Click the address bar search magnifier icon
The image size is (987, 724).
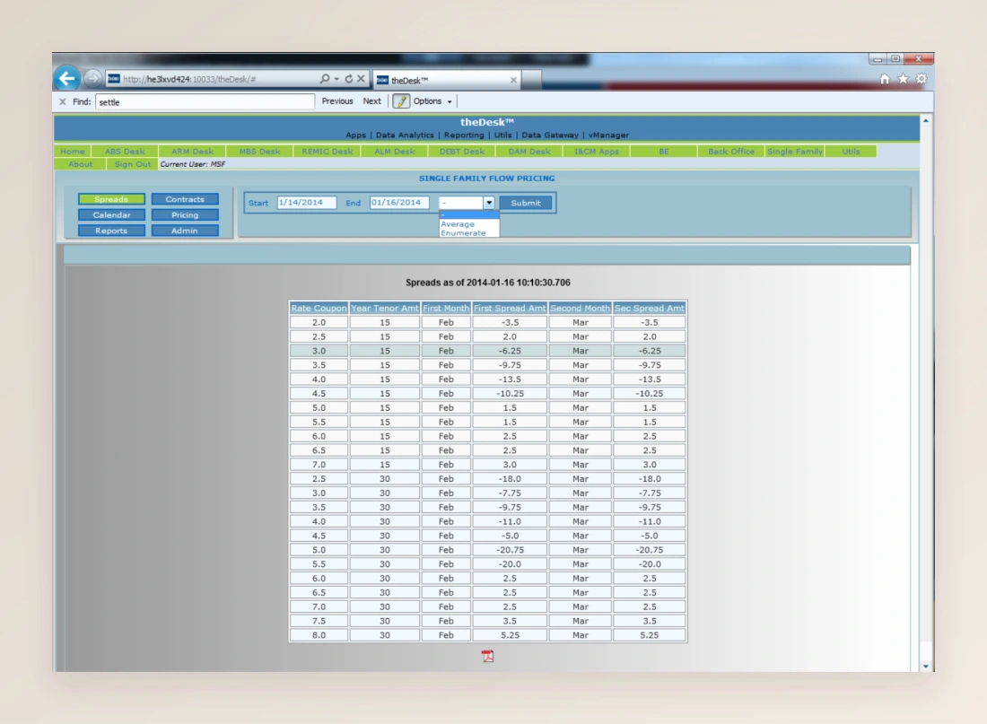(x=325, y=79)
